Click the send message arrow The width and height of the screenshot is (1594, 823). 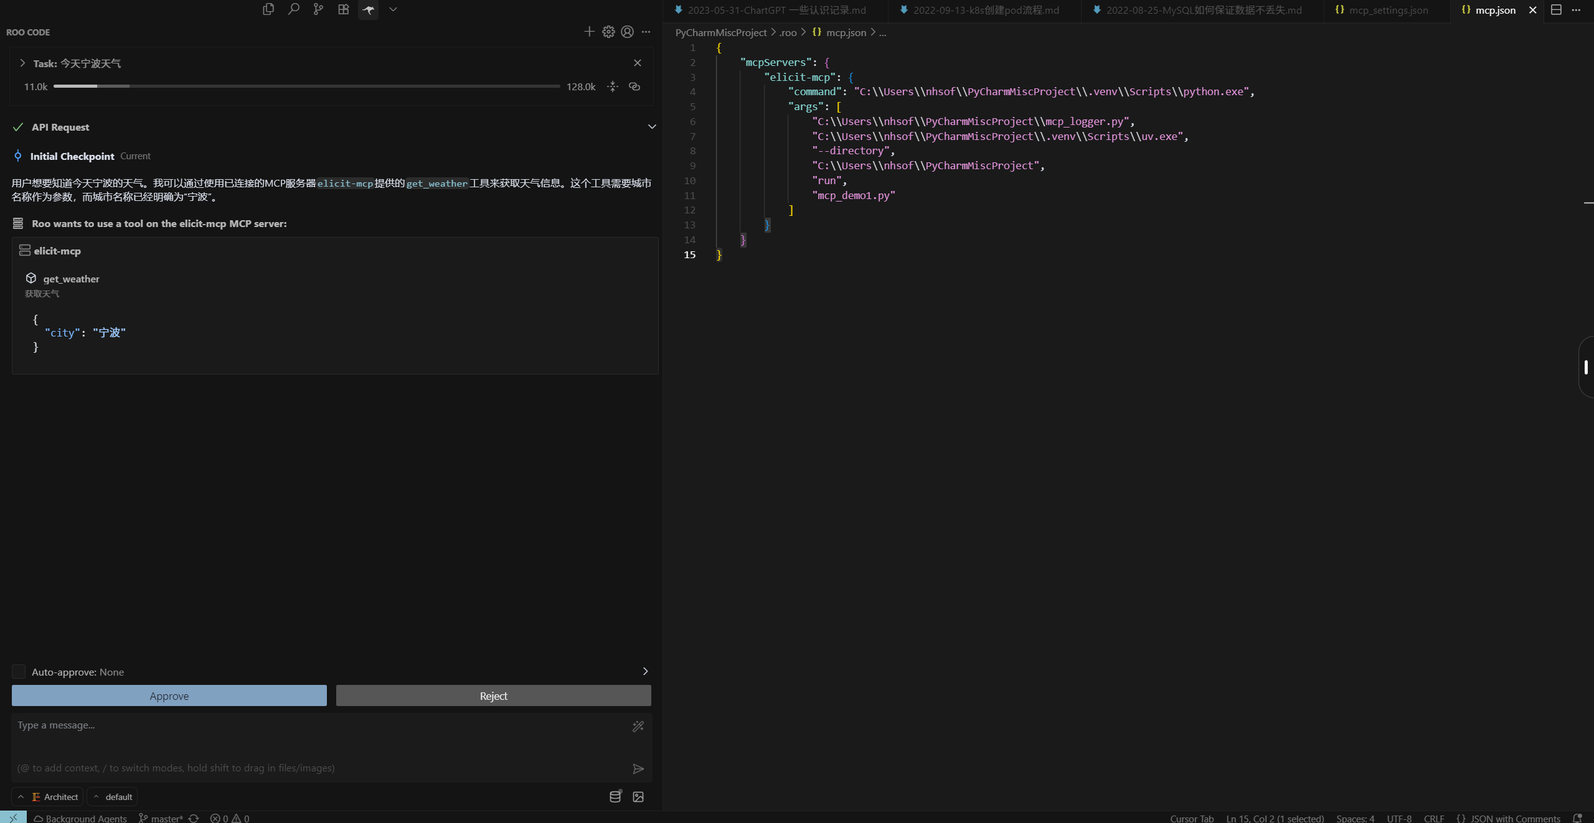(638, 769)
